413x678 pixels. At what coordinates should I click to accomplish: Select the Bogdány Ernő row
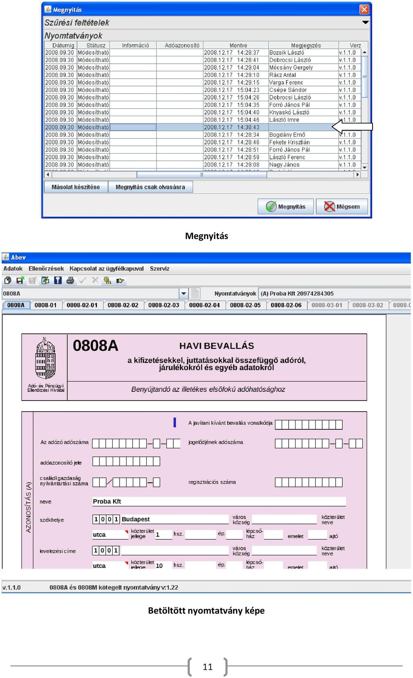pyautogui.click(x=203, y=135)
